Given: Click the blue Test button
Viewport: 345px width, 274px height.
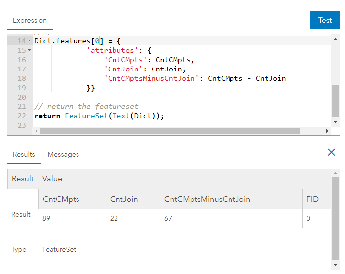Looking at the screenshot, I should tap(325, 20).
